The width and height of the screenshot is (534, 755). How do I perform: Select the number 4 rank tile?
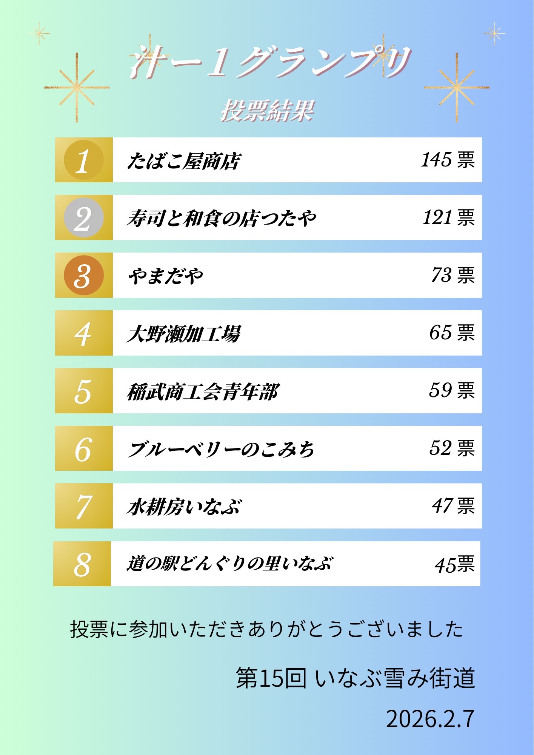[x=84, y=333]
